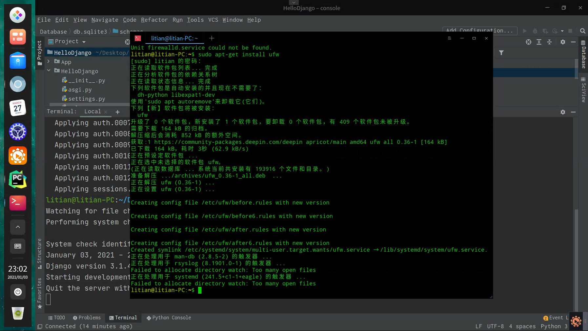Open database panel settings gear
The width and height of the screenshot is (588, 331).
coord(563,42)
